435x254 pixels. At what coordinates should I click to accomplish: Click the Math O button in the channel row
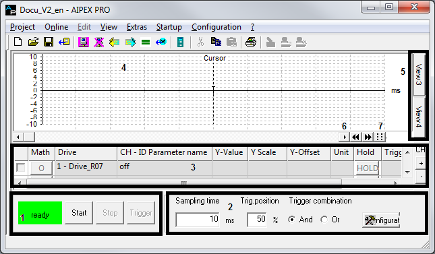click(41, 168)
